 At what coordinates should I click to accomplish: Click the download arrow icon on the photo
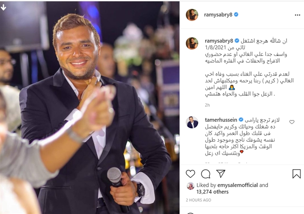[3, 7]
